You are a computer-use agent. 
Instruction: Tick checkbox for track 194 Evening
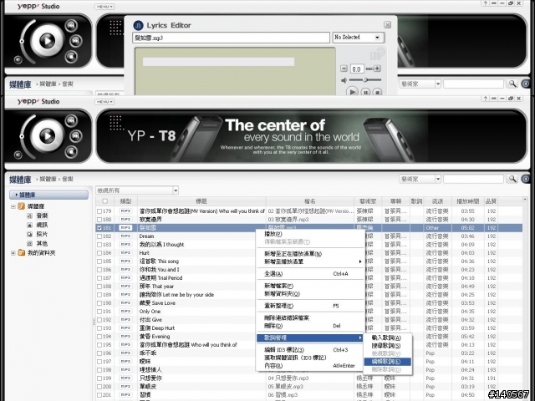(x=99, y=336)
